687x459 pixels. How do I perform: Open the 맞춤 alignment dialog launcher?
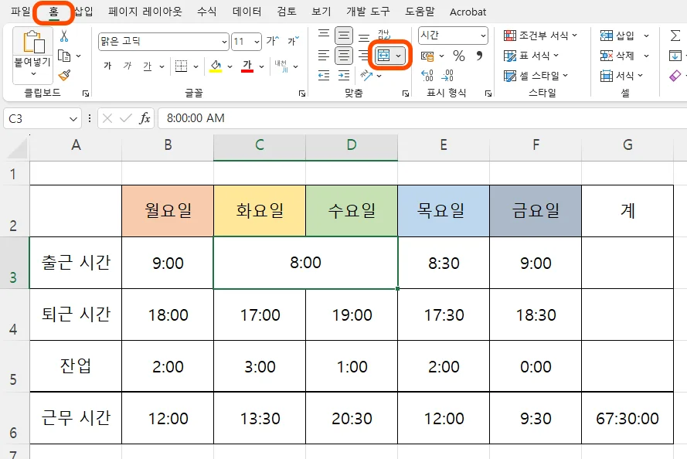[x=406, y=93]
